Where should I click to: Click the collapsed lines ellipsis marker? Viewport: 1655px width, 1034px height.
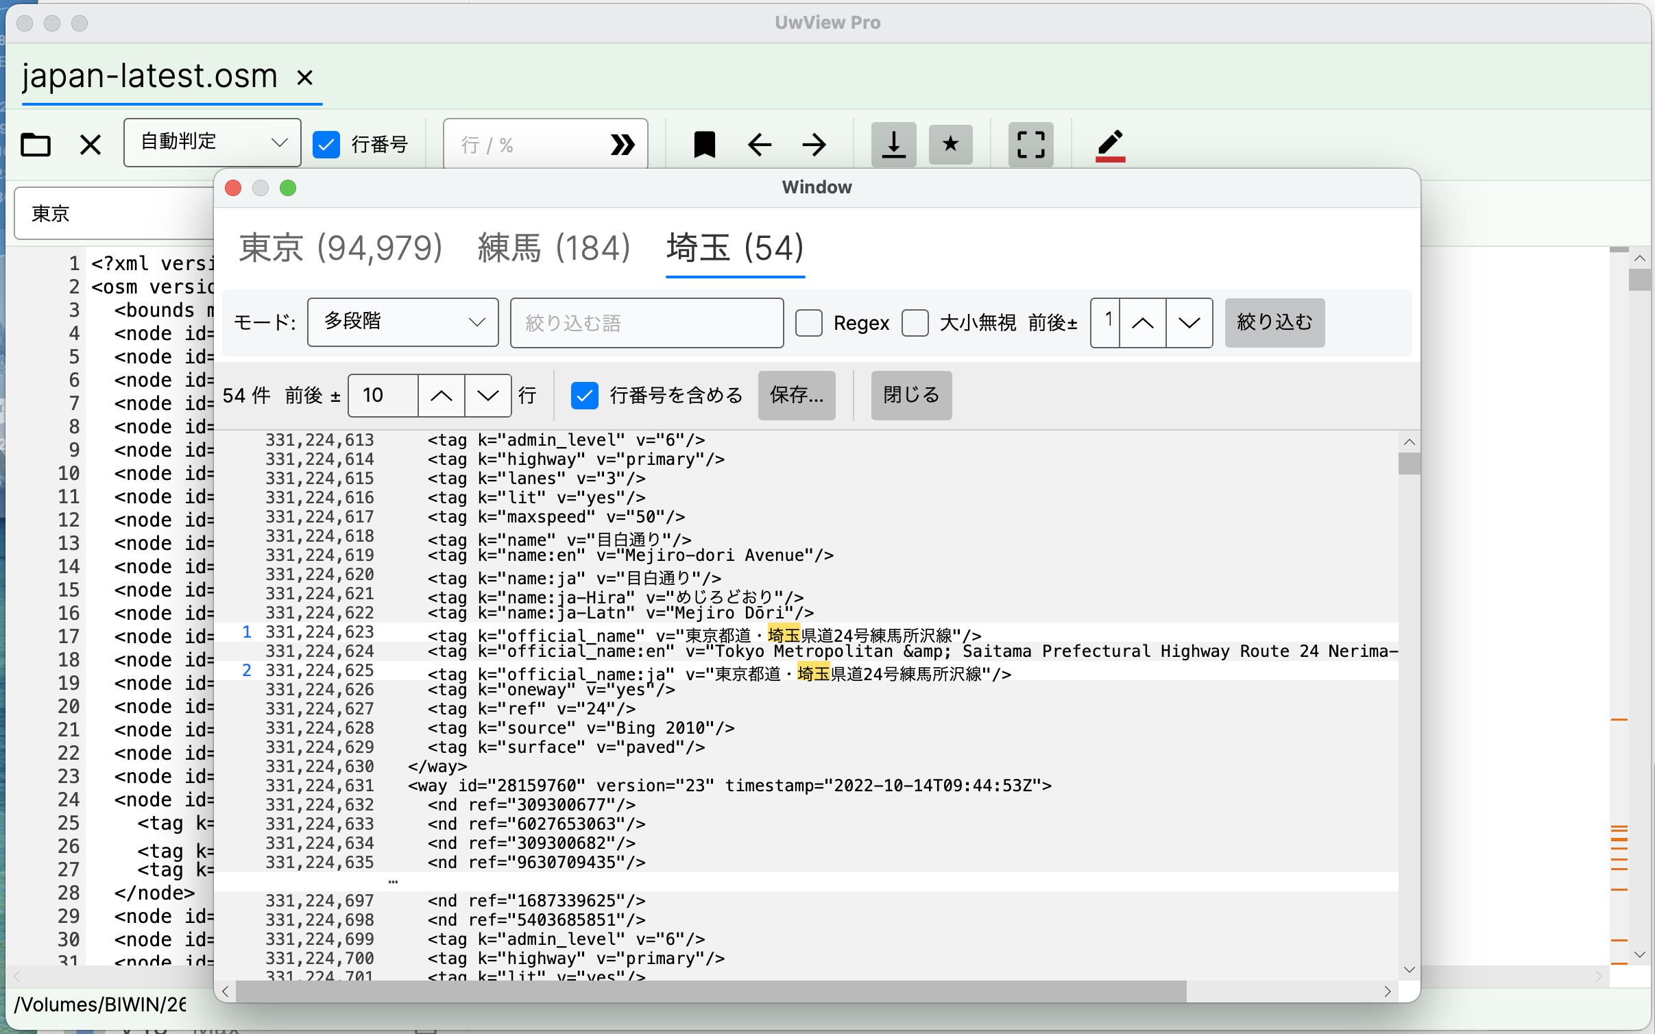click(x=393, y=882)
